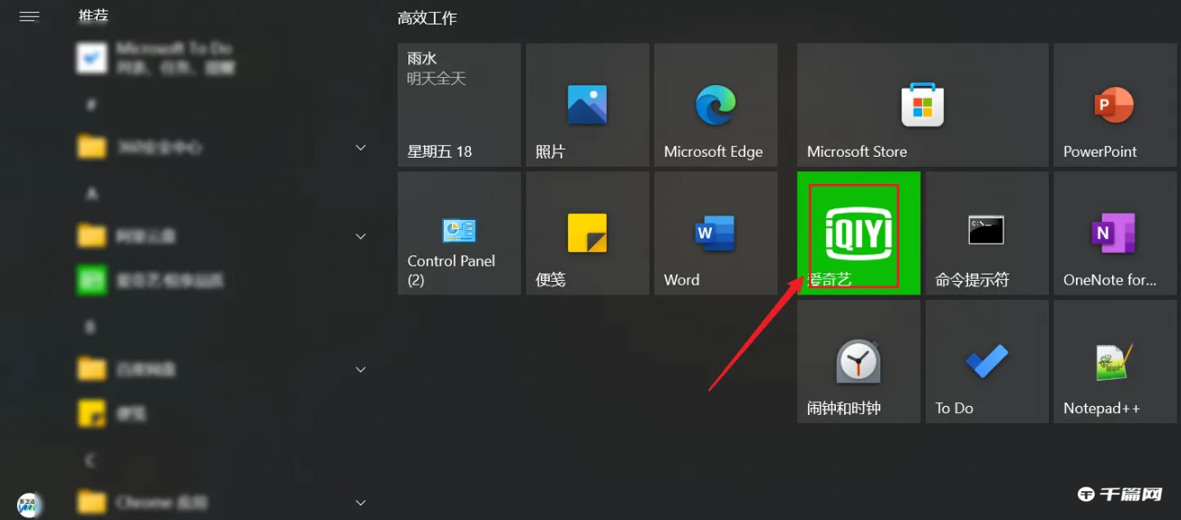Viewport: 1181px width, 520px height.
Task: Click the B letter index header
Action: click(91, 326)
